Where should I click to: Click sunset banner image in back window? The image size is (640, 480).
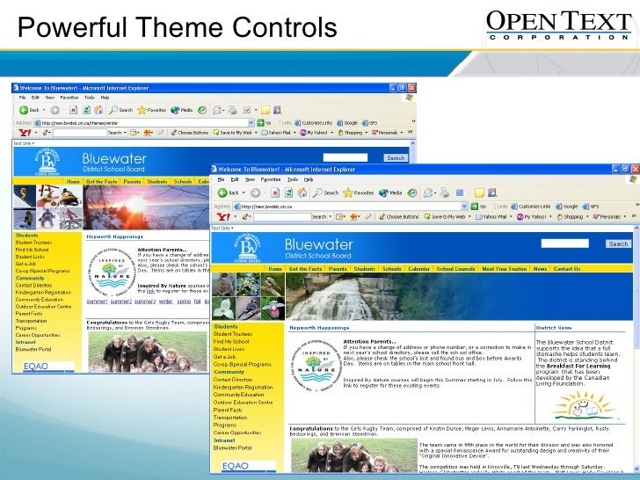(x=146, y=207)
